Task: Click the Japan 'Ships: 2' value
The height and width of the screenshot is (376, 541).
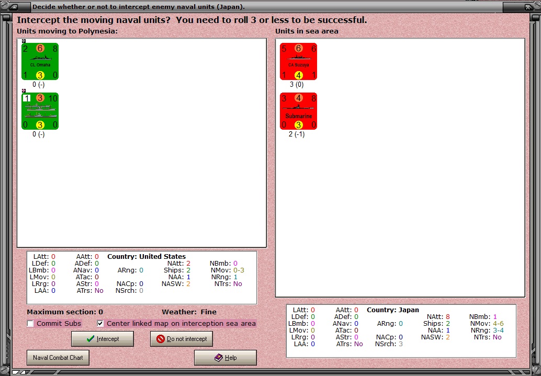Action: pos(447,324)
